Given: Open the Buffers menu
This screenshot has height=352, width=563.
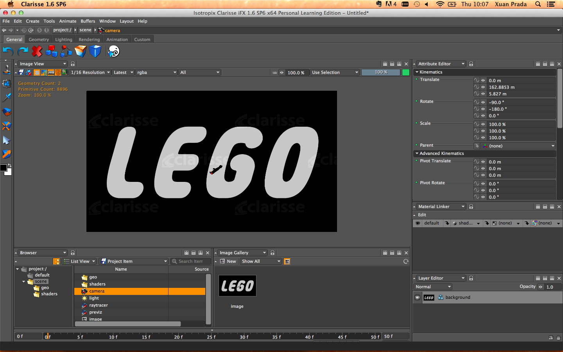Looking at the screenshot, I should click(x=88, y=21).
